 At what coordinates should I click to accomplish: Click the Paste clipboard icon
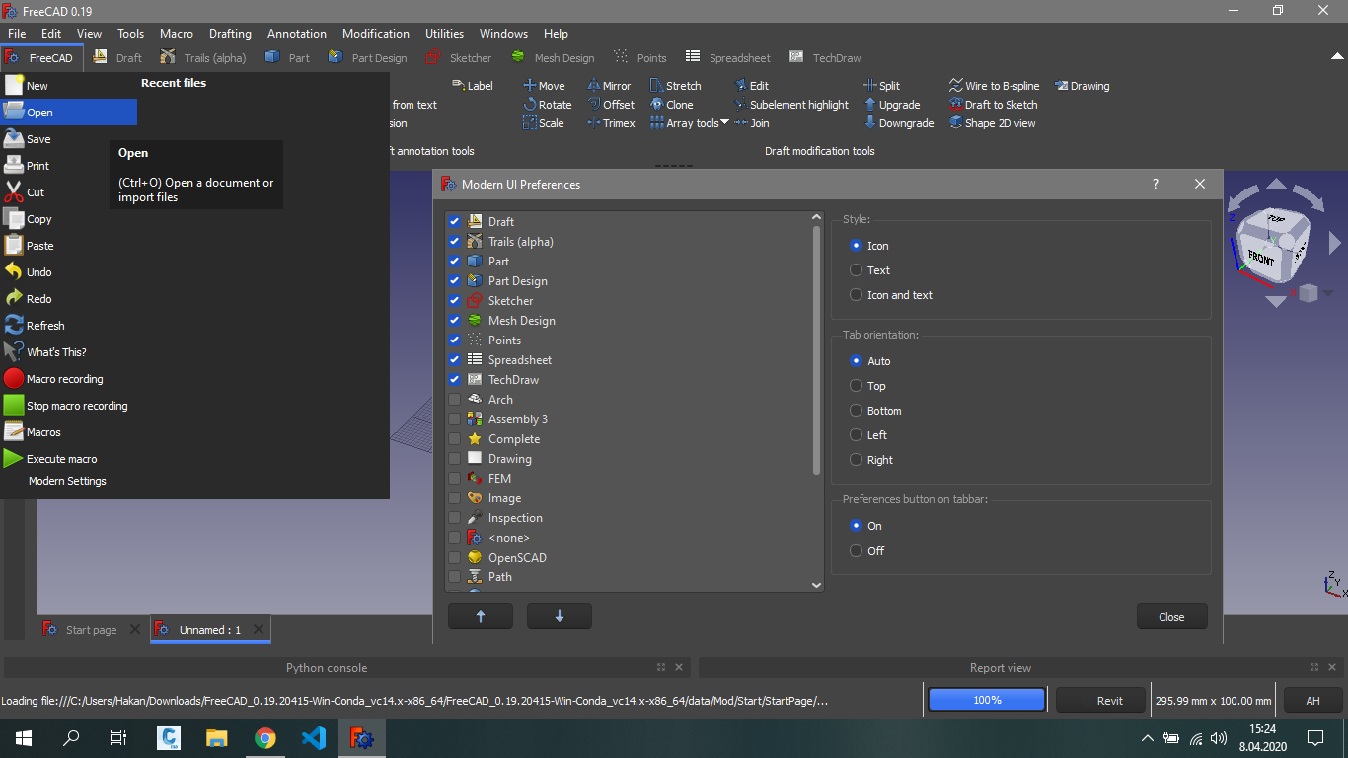click(13, 246)
